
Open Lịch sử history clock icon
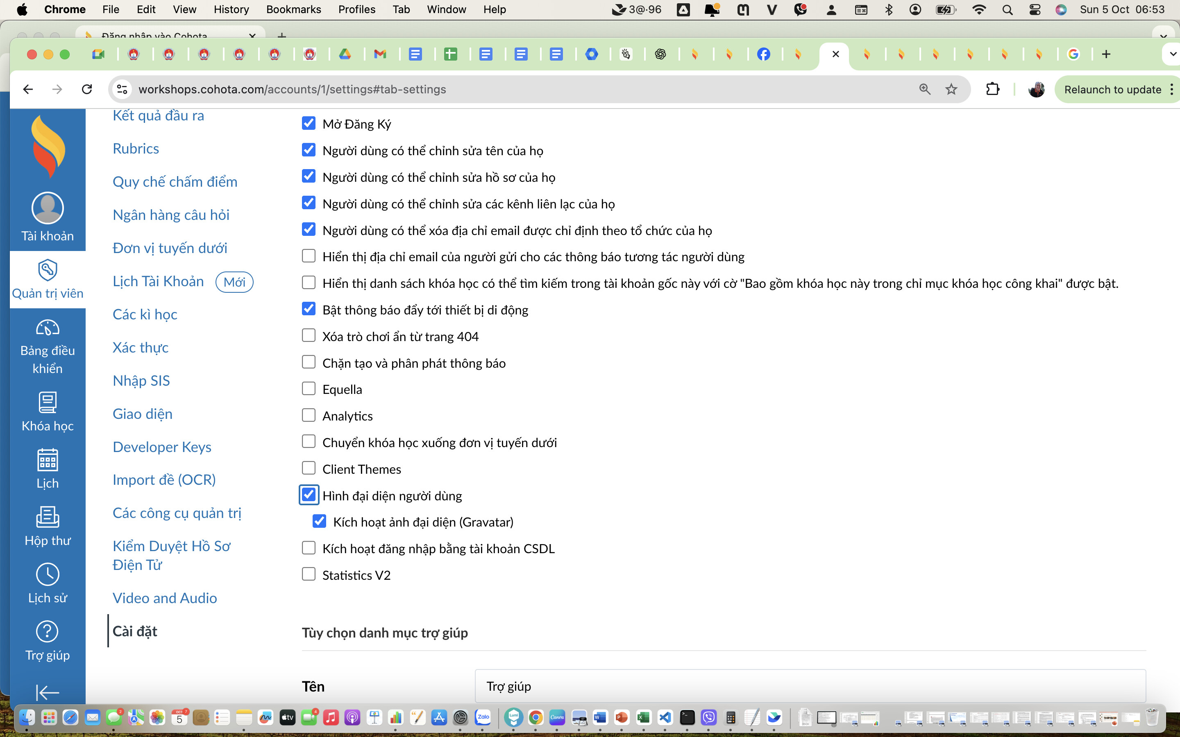tap(47, 575)
